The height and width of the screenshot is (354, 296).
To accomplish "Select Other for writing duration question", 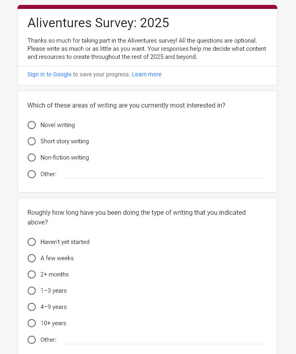I will [32, 340].
